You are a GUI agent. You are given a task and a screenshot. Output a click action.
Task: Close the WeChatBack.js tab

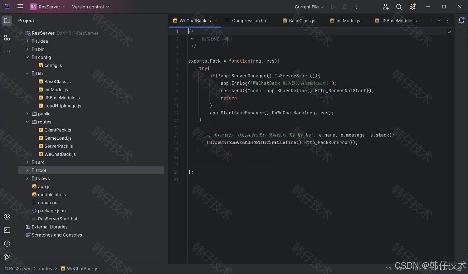click(x=216, y=21)
